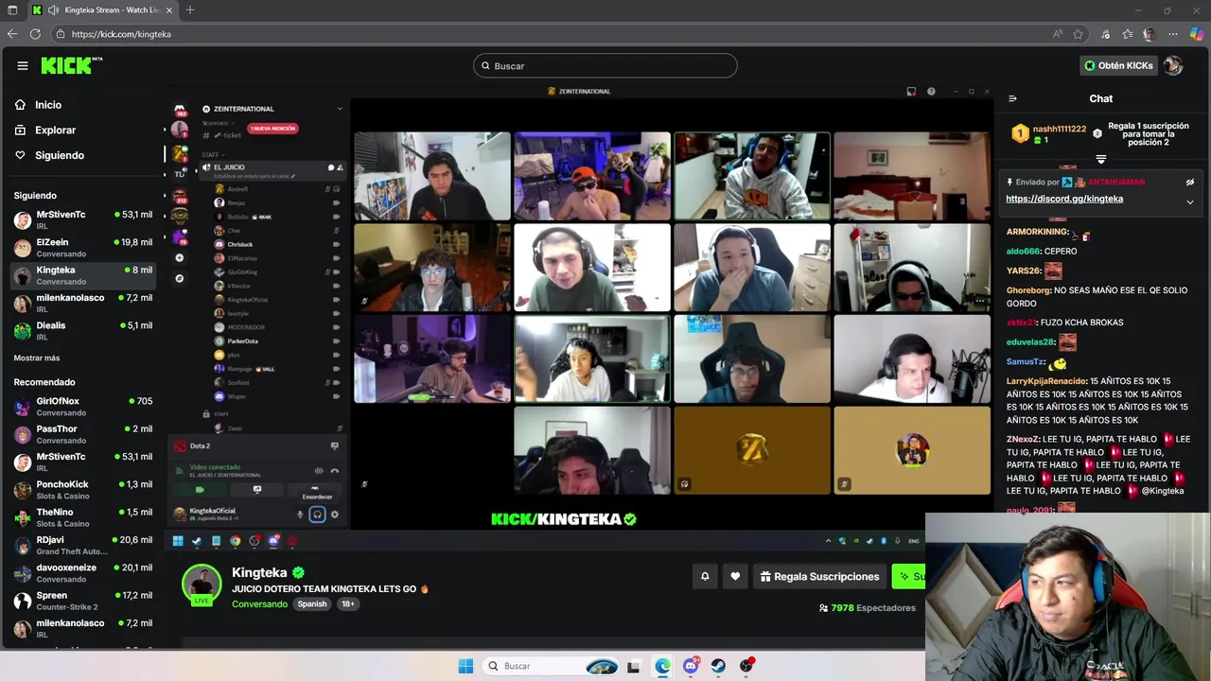
Task: Add page to favorites star
Action: click(x=1078, y=34)
